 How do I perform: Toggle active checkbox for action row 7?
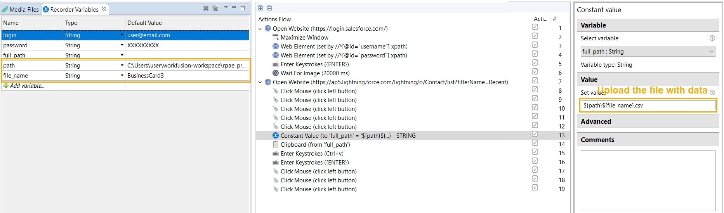535,80
